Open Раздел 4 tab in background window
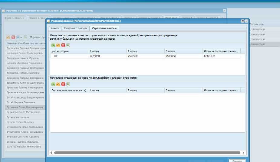 pos(187,18)
